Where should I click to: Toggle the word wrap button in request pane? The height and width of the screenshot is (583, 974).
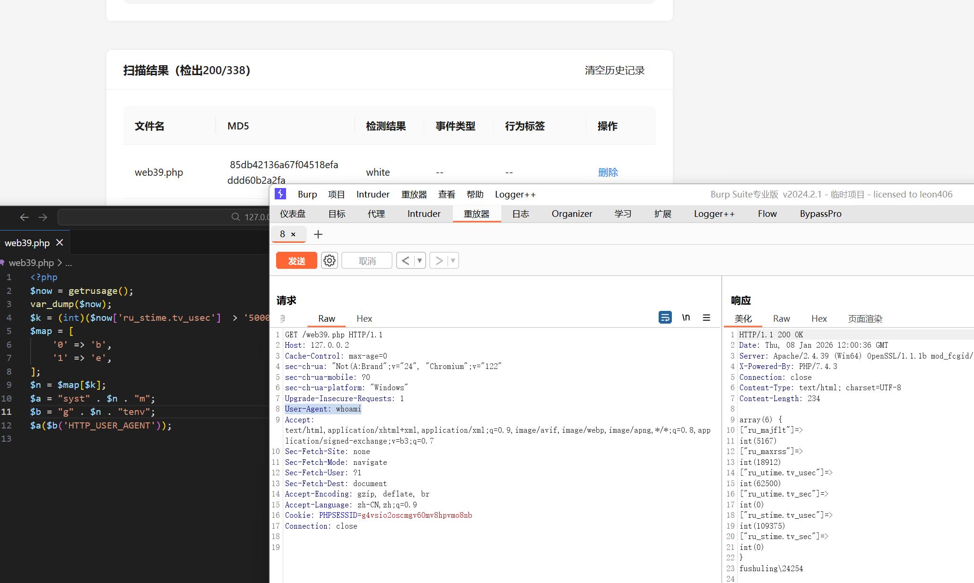[665, 317]
